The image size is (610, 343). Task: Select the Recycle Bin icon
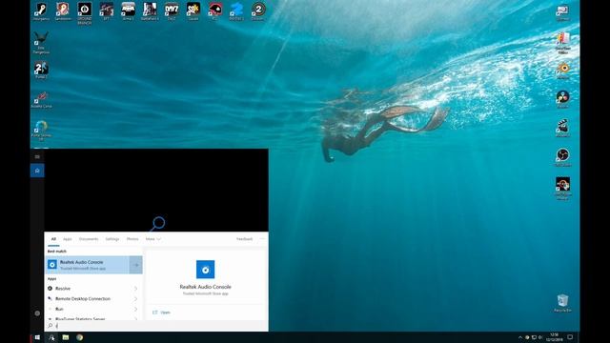[x=563, y=303]
